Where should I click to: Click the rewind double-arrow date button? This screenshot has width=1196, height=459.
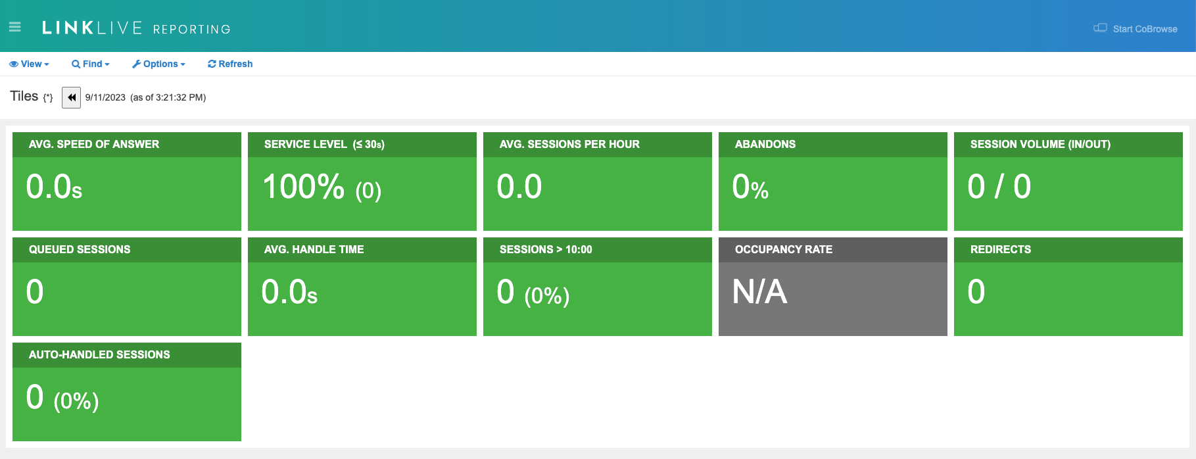[71, 97]
